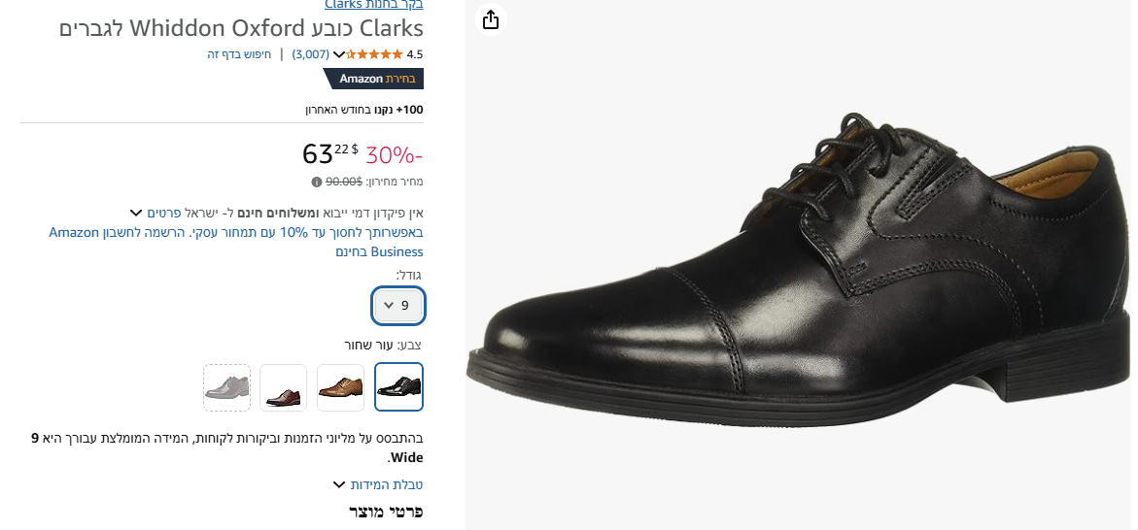Pick the unavailable grey shoe swatch
Viewport: 1138px width, 530px height.
(226, 387)
